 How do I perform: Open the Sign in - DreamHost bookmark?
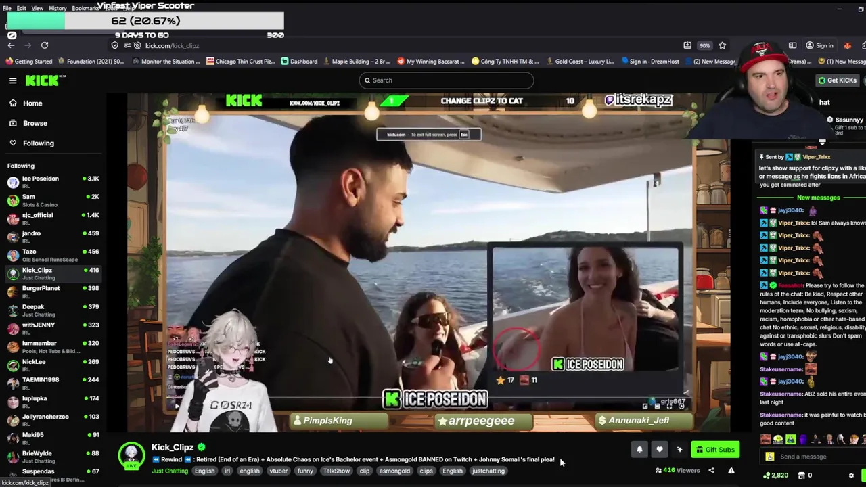pyautogui.click(x=649, y=62)
